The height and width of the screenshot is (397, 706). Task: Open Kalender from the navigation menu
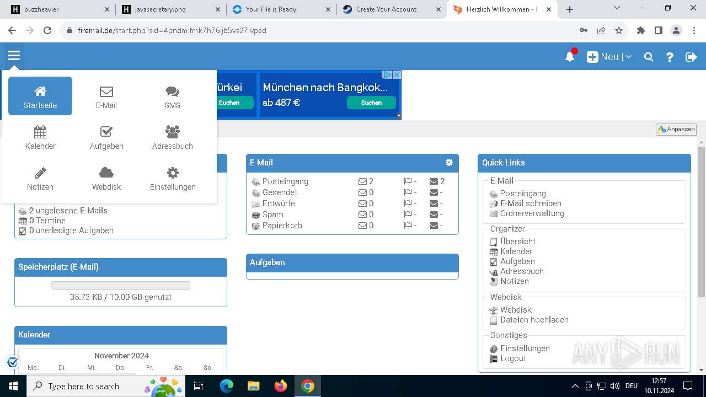[40, 138]
